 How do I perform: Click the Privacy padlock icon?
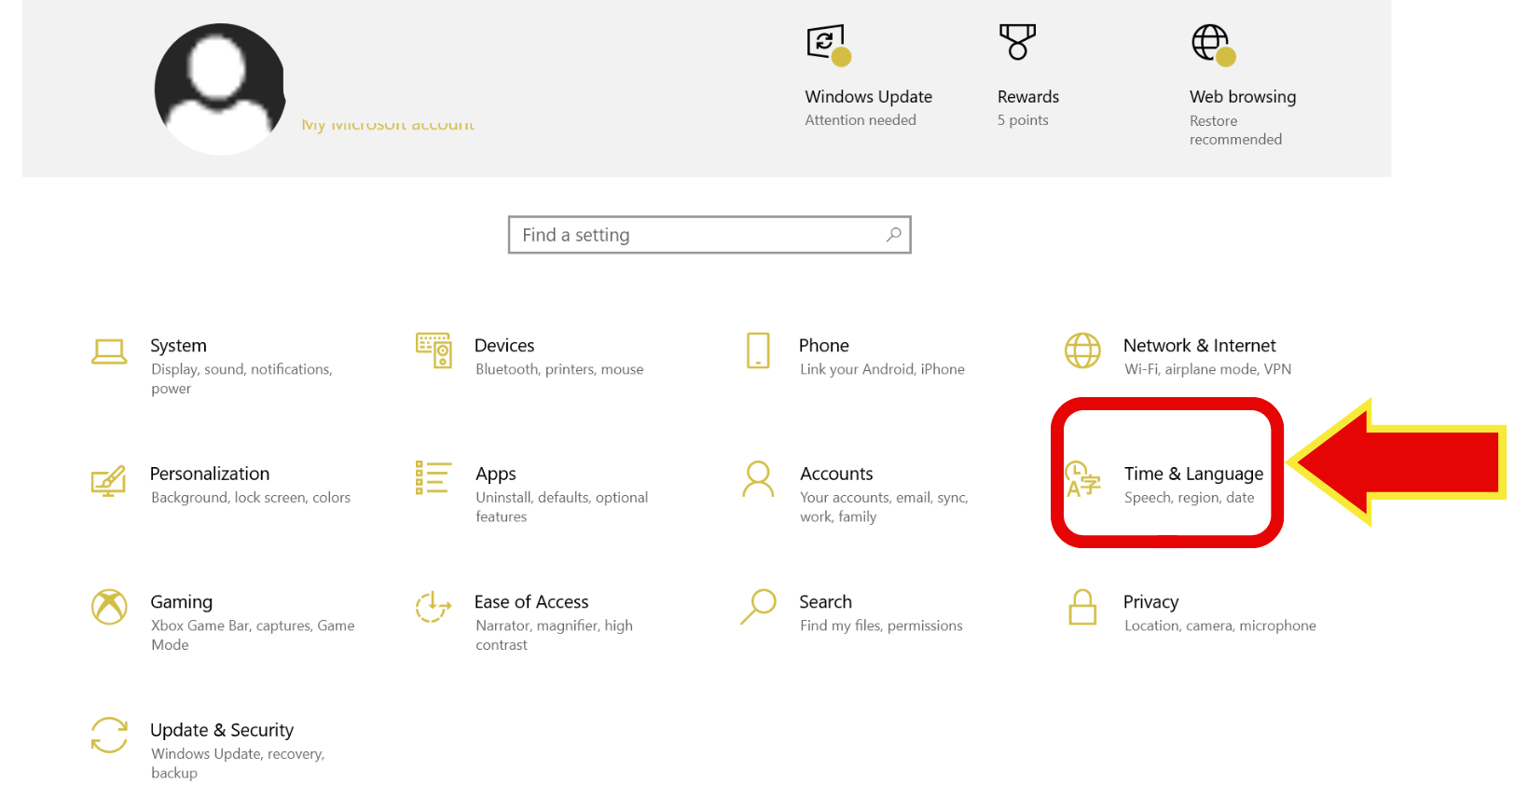pos(1082,607)
